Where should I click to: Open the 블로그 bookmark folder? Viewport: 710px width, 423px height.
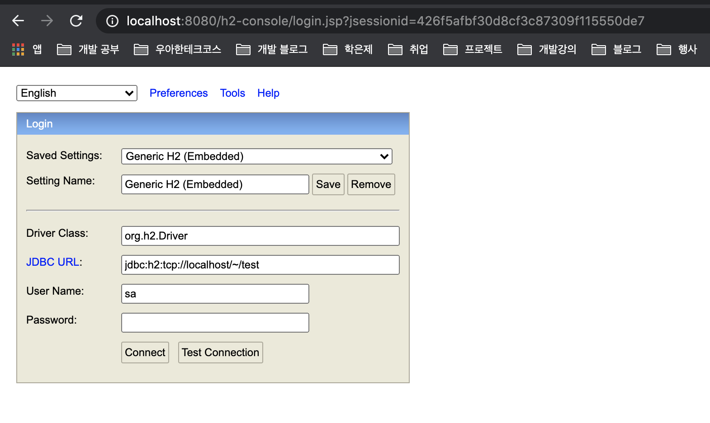click(617, 49)
